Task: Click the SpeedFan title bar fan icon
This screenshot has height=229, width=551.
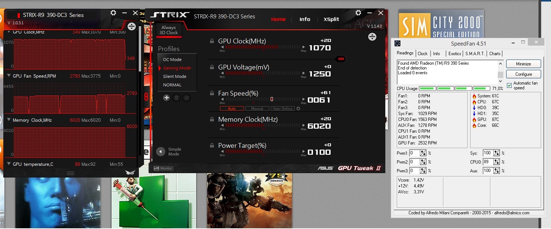Action: [397, 43]
